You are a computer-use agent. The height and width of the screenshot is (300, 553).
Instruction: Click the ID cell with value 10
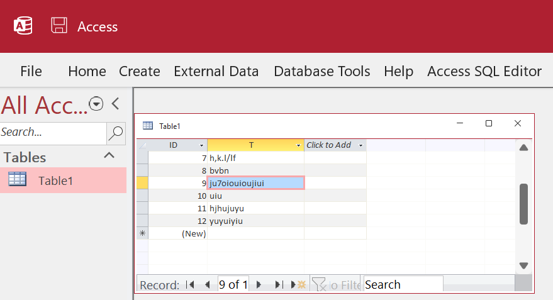(x=178, y=196)
